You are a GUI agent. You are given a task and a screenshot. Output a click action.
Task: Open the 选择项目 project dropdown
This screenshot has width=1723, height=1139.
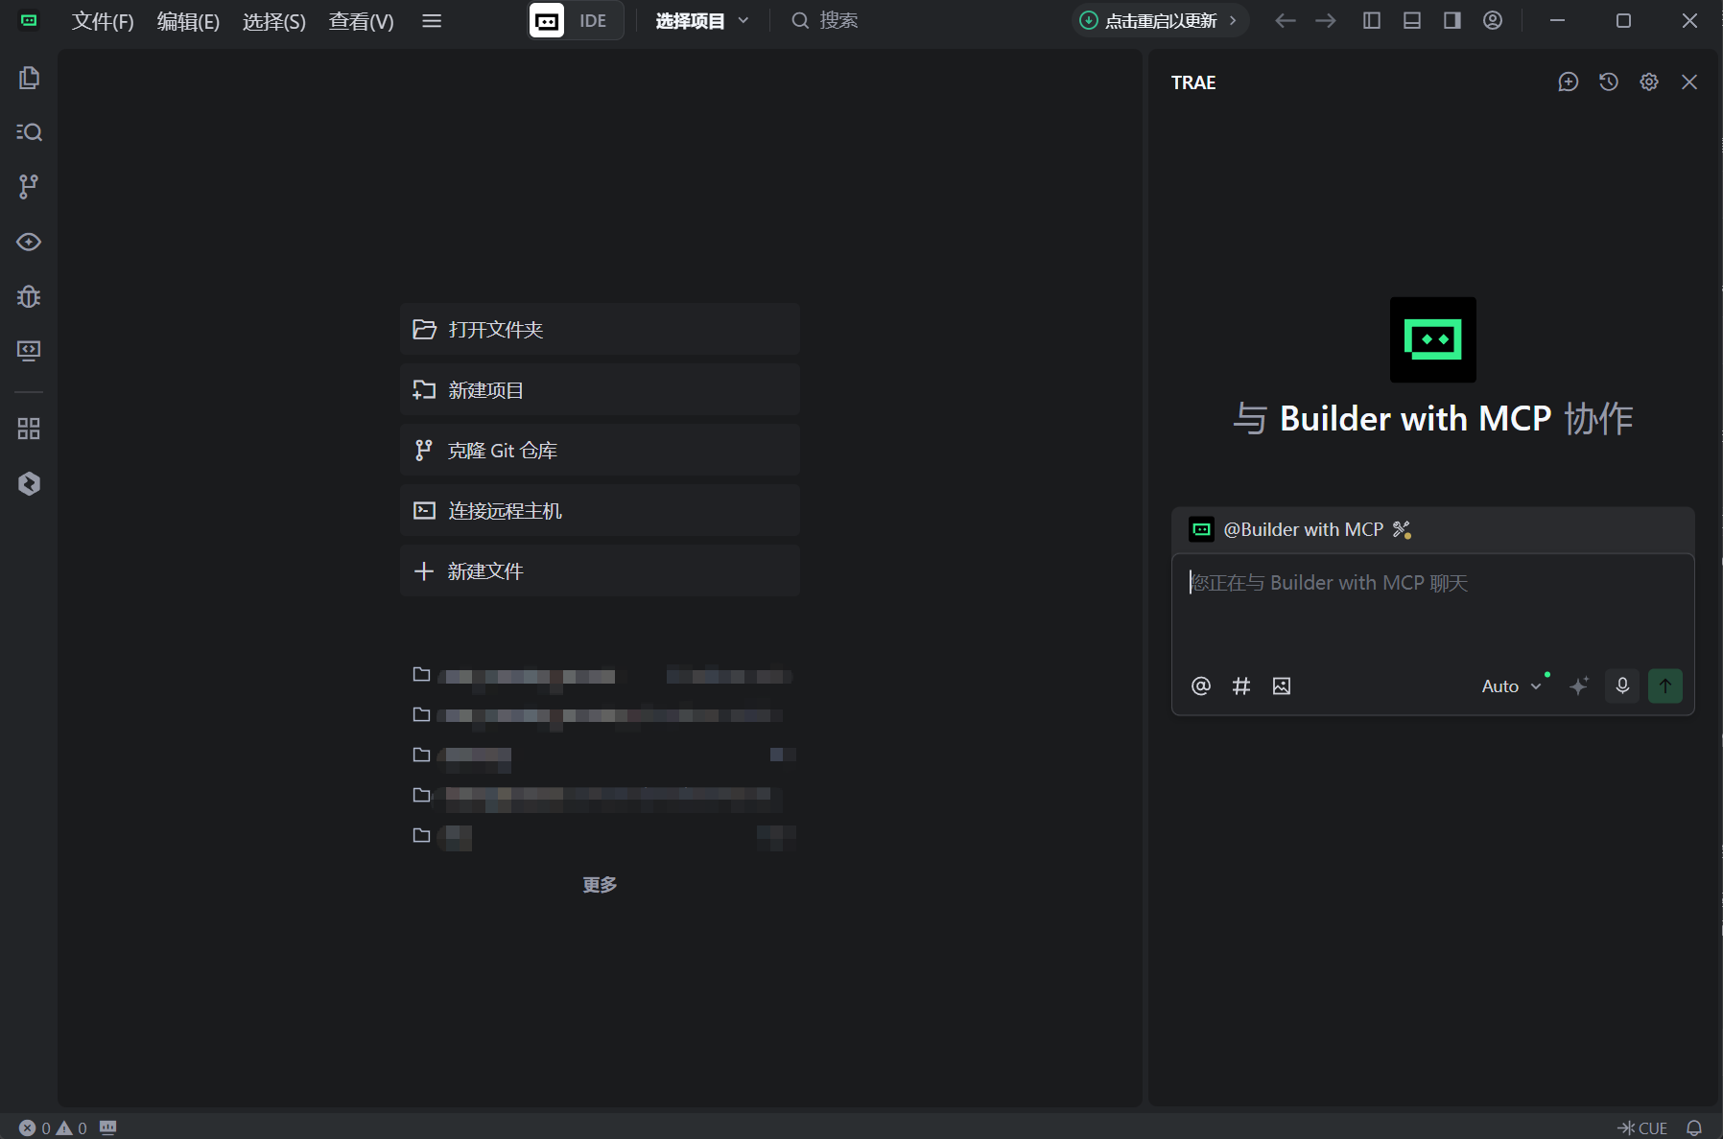click(x=702, y=20)
